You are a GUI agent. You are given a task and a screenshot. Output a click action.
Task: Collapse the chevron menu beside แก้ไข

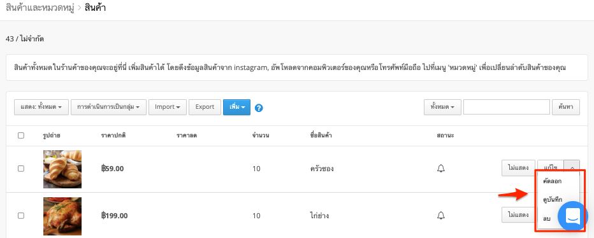(x=572, y=168)
